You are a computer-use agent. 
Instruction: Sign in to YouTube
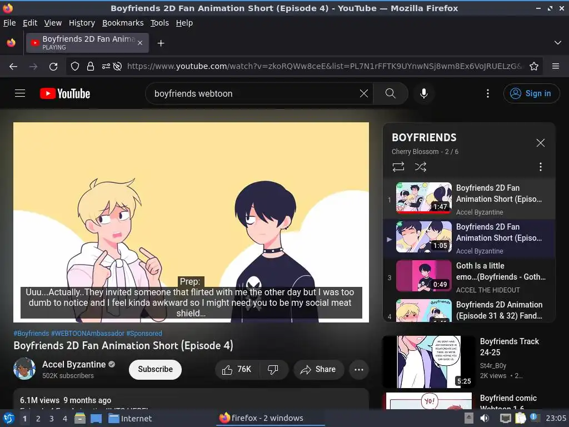531,93
